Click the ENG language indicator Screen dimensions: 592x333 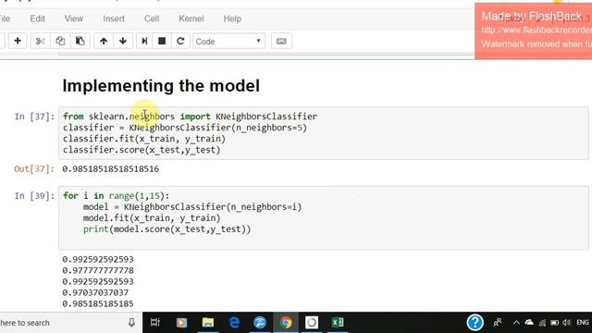click(583, 323)
